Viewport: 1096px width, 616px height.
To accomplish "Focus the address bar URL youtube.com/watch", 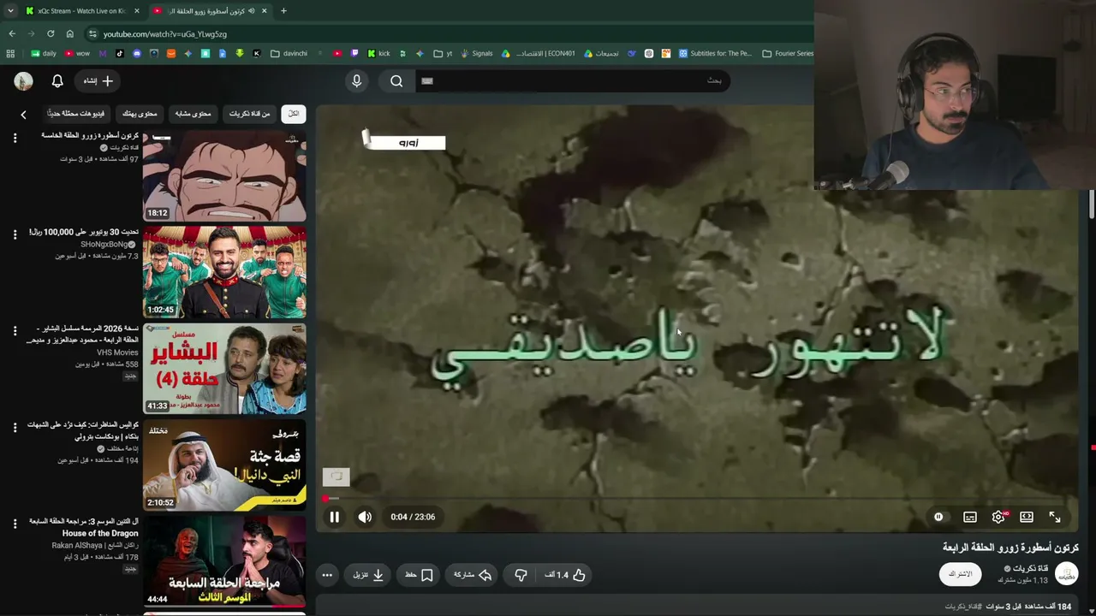I will coord(165,34).
